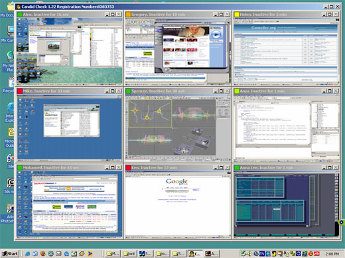Click the red status icon for Mike
Image resolution: width=345 pixels, height=258 pixels.
(20, 91)
